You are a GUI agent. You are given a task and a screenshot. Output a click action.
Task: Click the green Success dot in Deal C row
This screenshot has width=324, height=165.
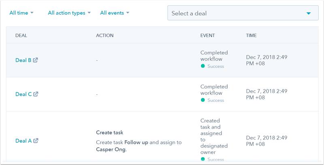(203, 100)
